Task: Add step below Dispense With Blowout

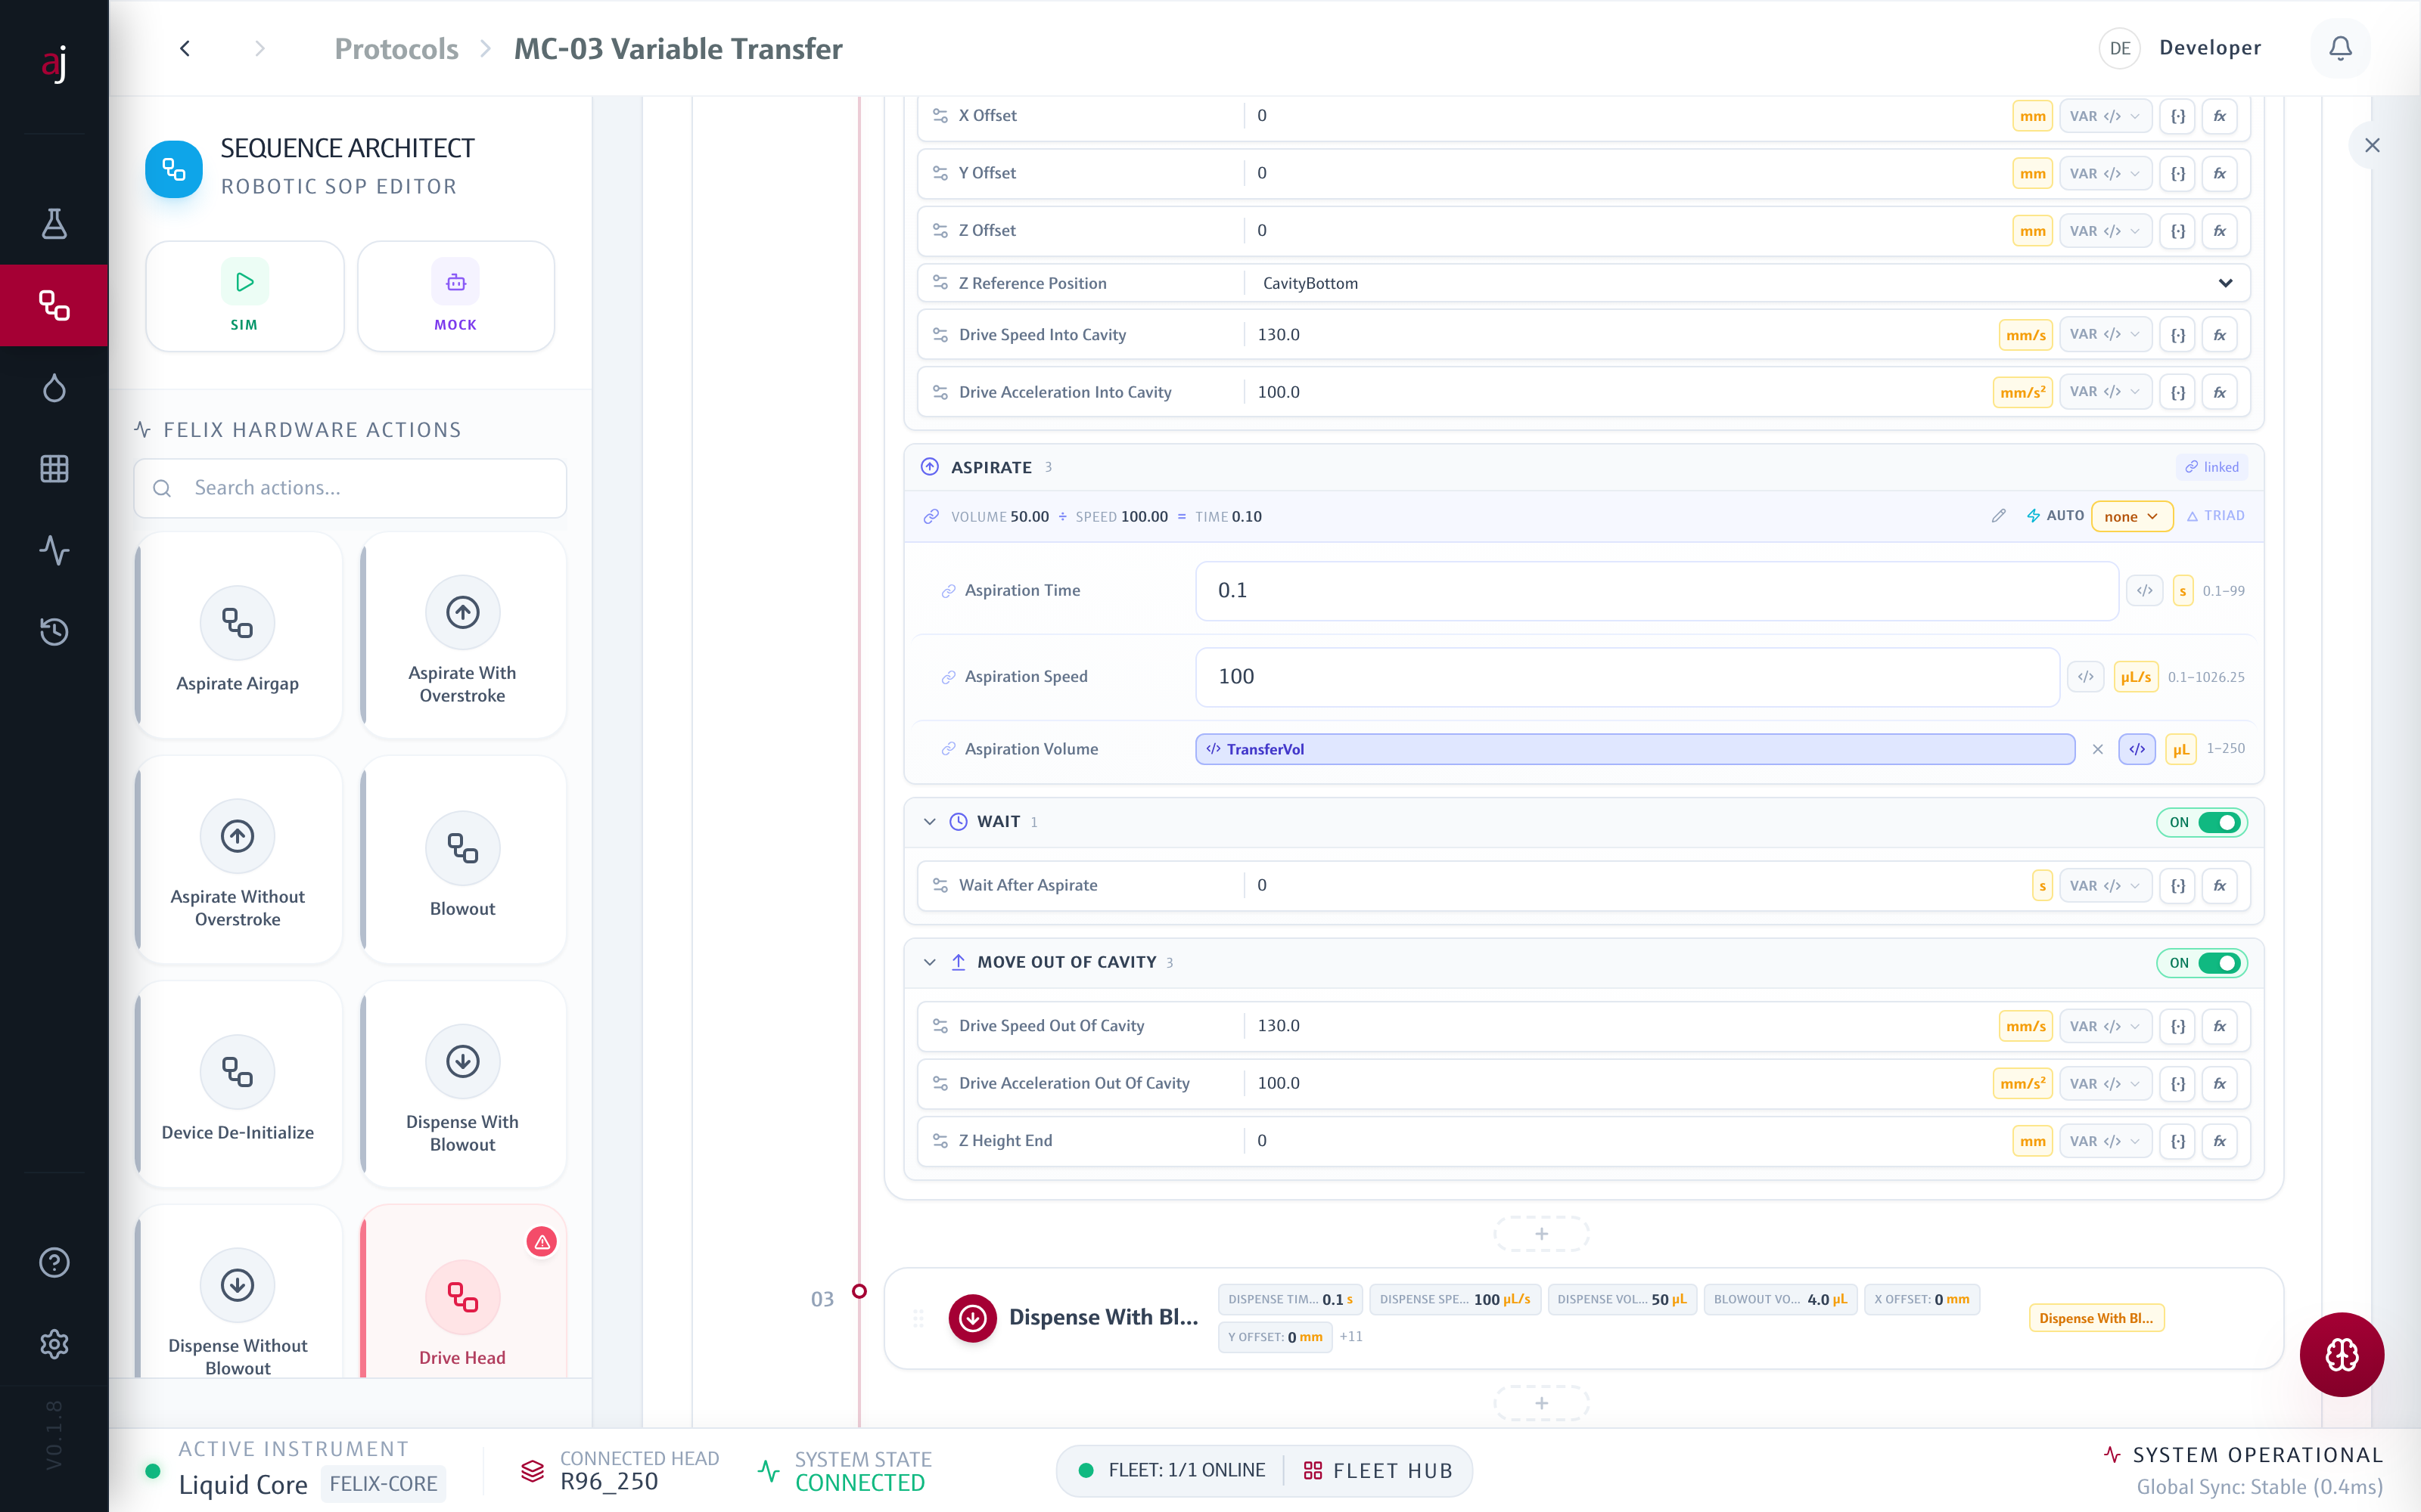Action: click(x=1542, y=1403)
